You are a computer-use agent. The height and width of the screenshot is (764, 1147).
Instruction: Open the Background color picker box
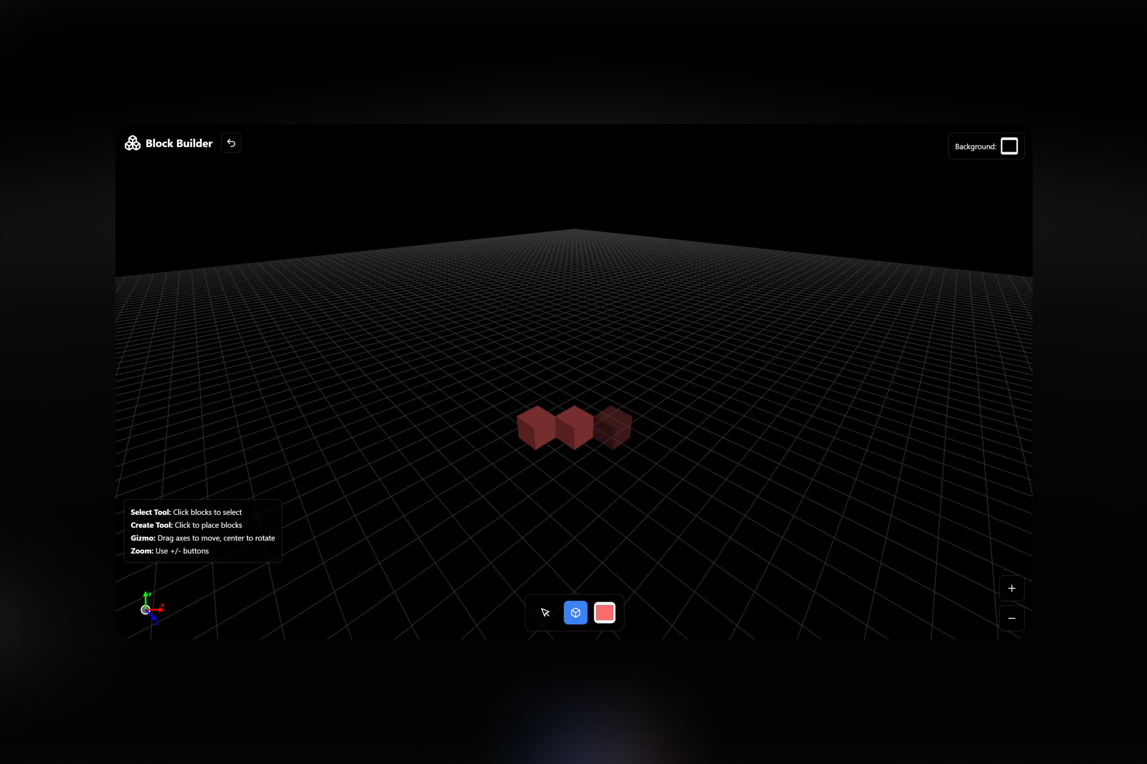1009,146
